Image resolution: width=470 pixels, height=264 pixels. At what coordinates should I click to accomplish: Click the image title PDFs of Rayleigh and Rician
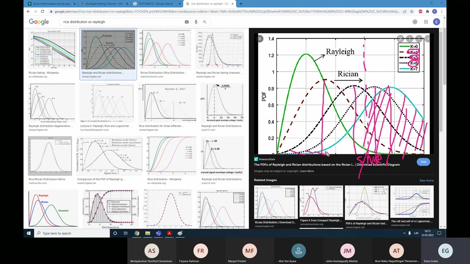pyautogui.click(x=327, y=165)
